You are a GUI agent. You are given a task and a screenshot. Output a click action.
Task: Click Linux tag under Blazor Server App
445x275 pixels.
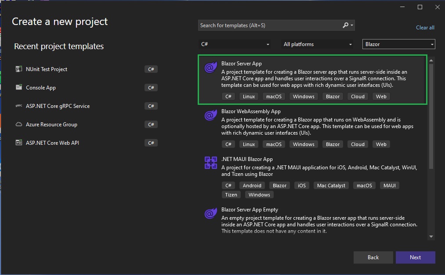pos(249,96)
